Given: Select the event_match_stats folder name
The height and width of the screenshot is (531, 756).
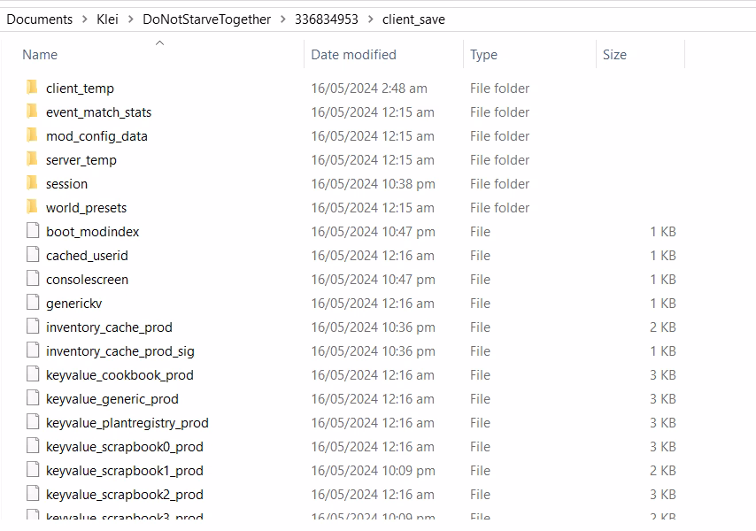Looking at the screenshot, I should pyautogui.click(x=99, y=112).
